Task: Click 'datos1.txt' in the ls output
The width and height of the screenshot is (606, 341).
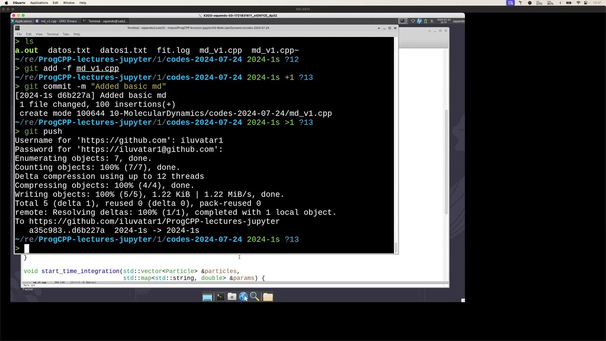Action: point(124,51)
